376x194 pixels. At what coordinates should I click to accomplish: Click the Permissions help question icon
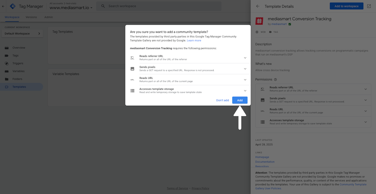[x=275, y=80]
